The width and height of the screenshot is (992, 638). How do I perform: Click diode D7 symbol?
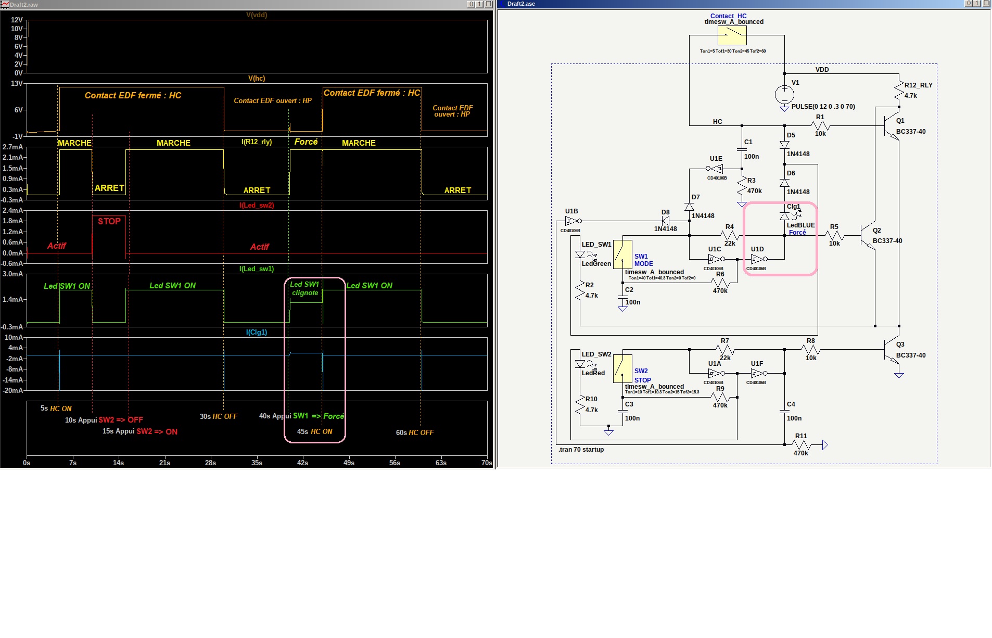tap(689, 207)
